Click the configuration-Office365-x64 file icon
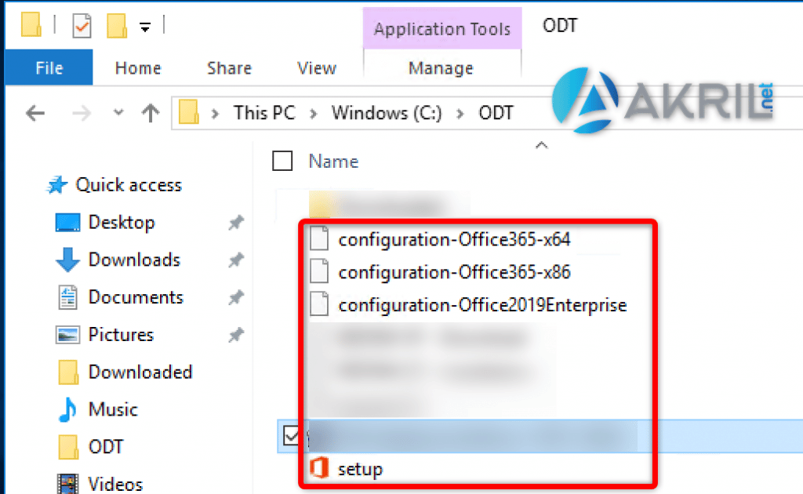The image size is (803, 494). point(318,239)
